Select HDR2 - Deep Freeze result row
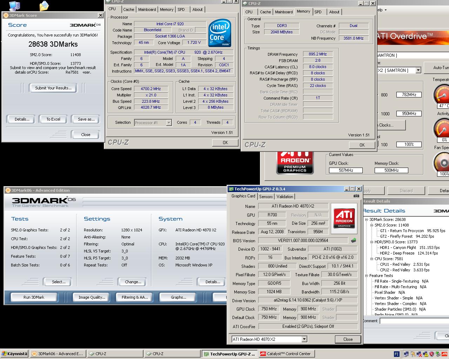 (x=409, y=253)
